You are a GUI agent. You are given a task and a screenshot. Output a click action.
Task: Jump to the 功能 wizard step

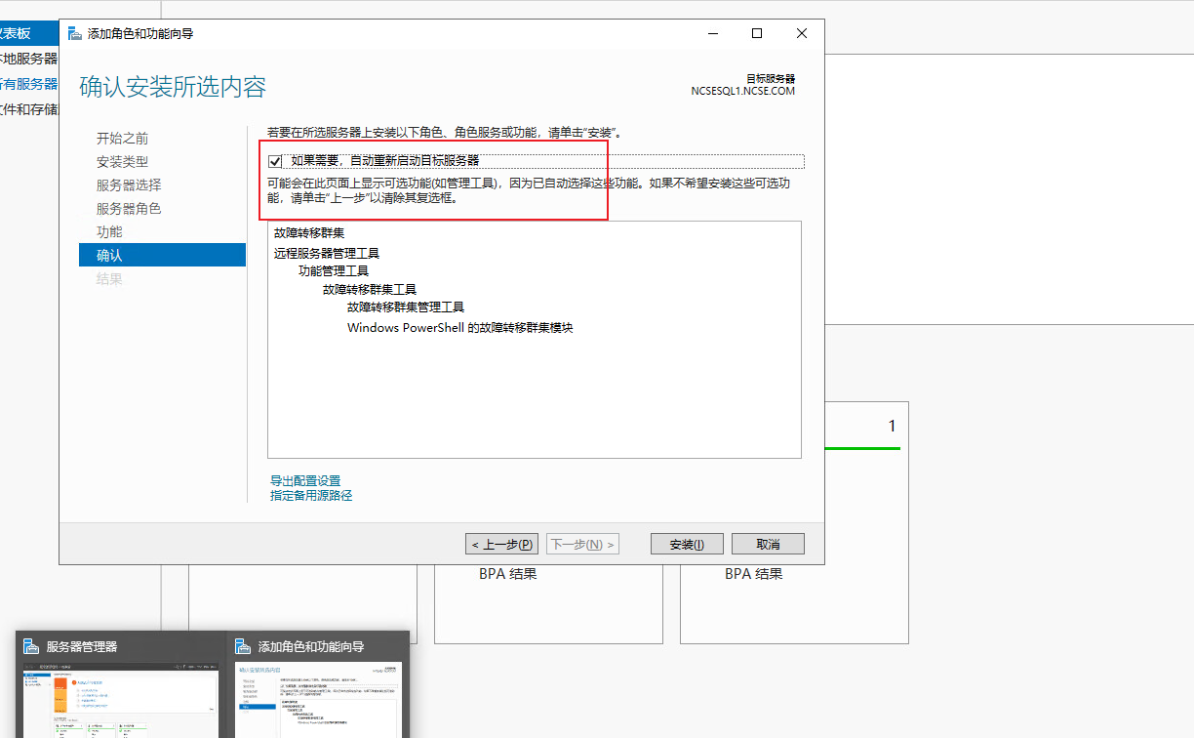[x=109, y=232]
